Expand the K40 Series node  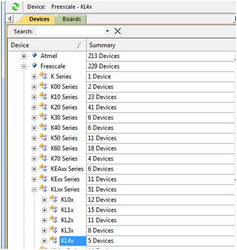34,128
